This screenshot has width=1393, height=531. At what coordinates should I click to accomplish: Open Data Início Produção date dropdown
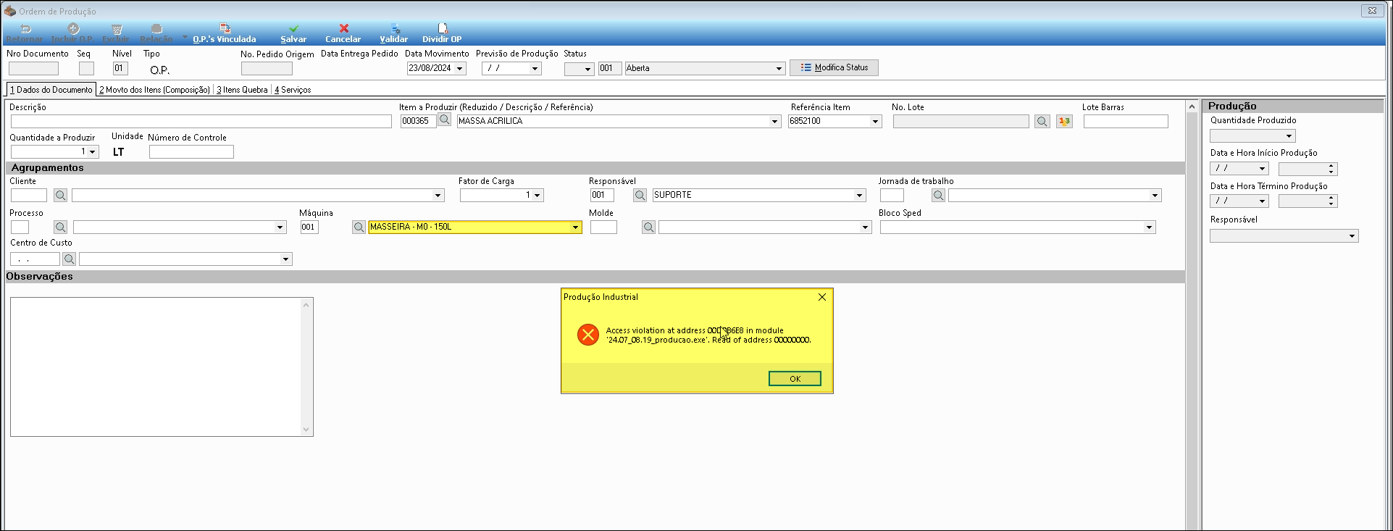[x=1262, y=169]
